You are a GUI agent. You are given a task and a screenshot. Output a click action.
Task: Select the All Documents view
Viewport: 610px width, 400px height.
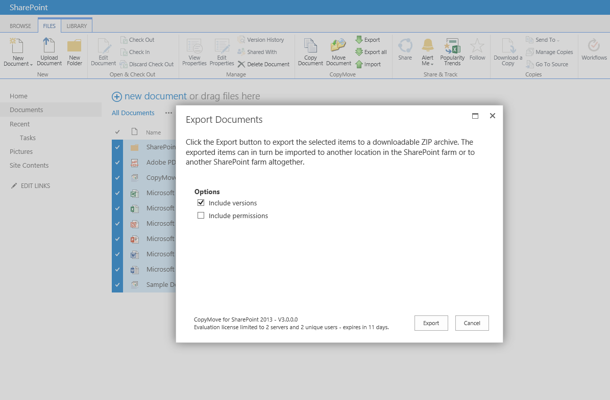pos(133,113)
